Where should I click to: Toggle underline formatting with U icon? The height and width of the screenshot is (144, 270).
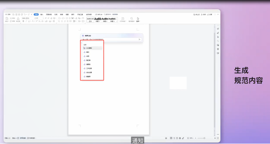(x=29, y=21)
